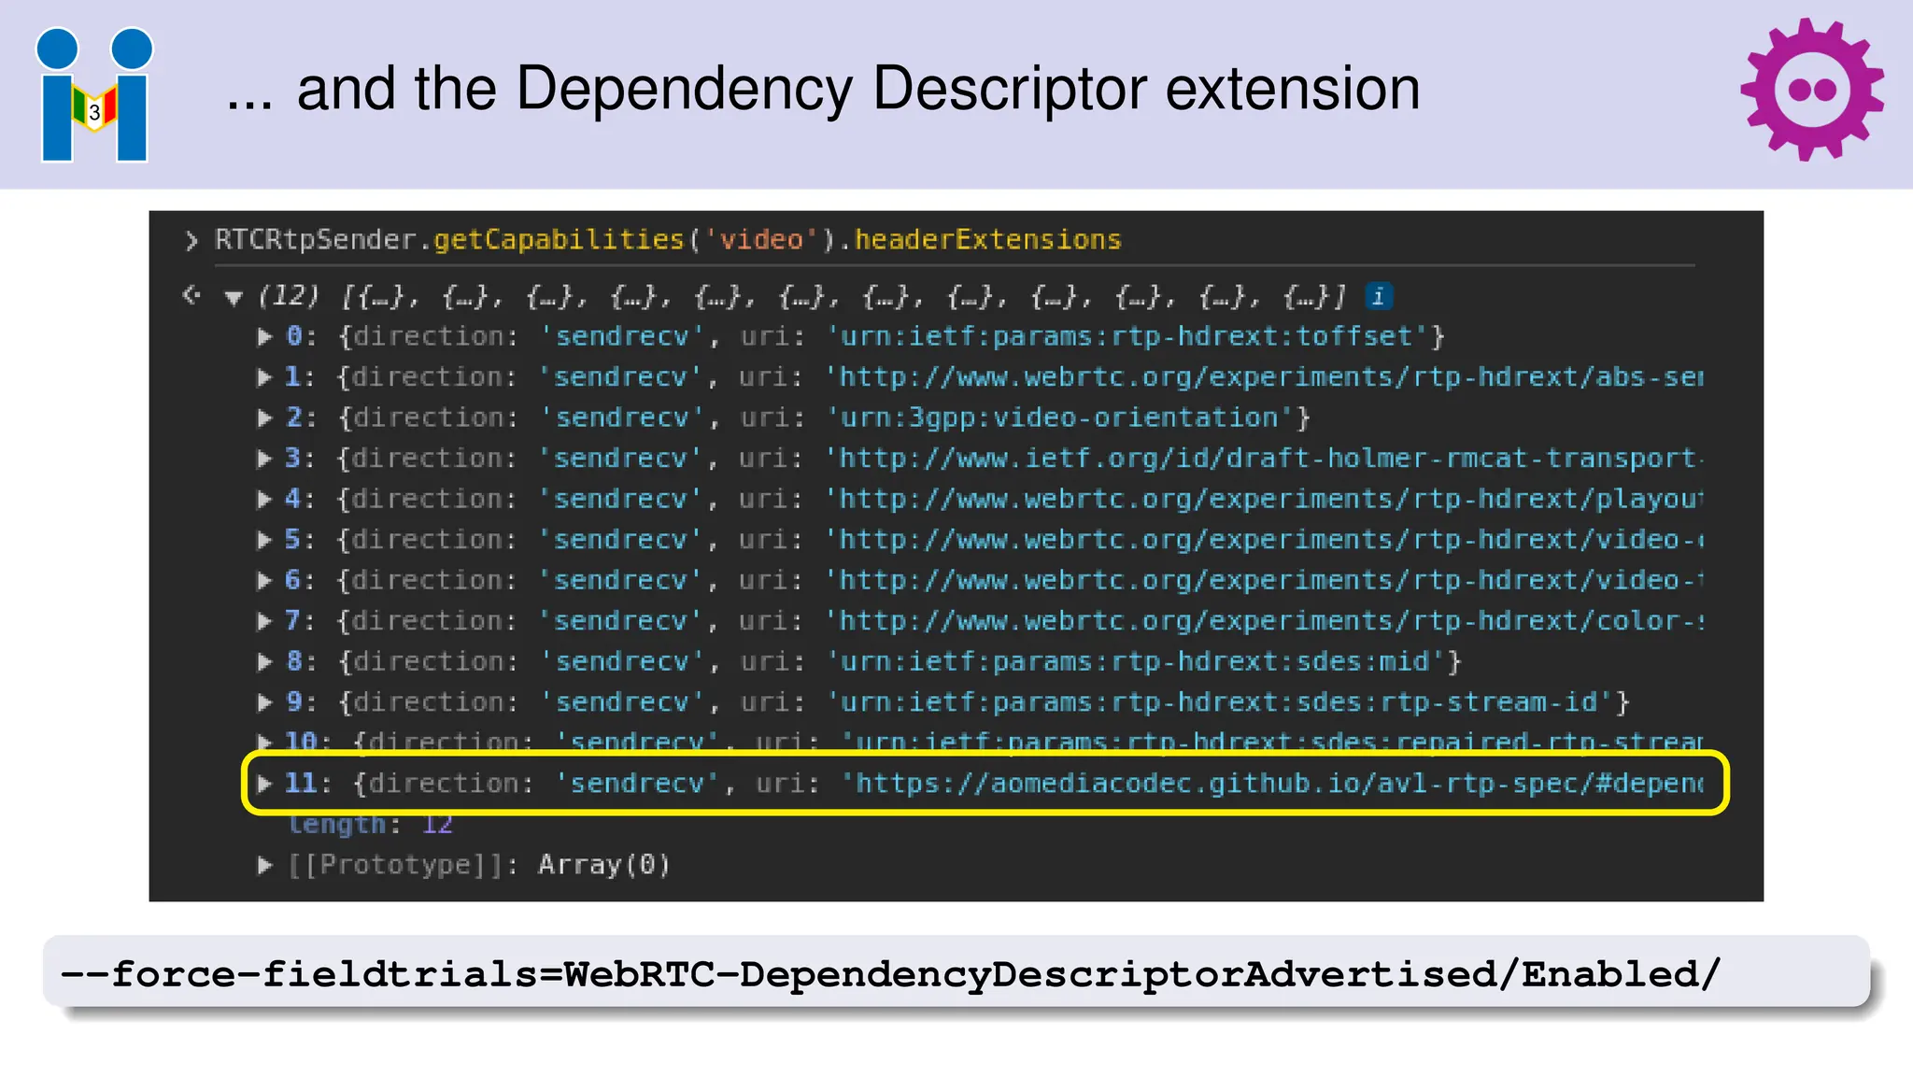Expand array entry 2 video-orientation

pyautogui.click(x=265, y=418)
